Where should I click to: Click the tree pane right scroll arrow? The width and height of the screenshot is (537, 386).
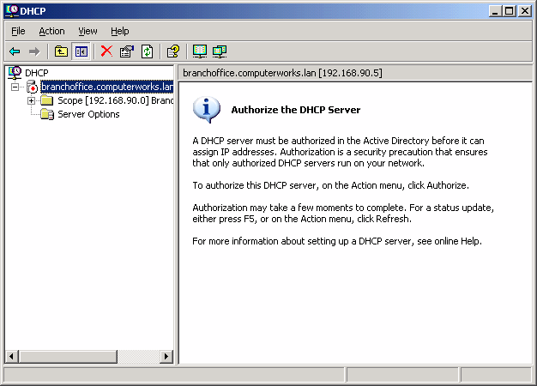(x=166, y=357)
